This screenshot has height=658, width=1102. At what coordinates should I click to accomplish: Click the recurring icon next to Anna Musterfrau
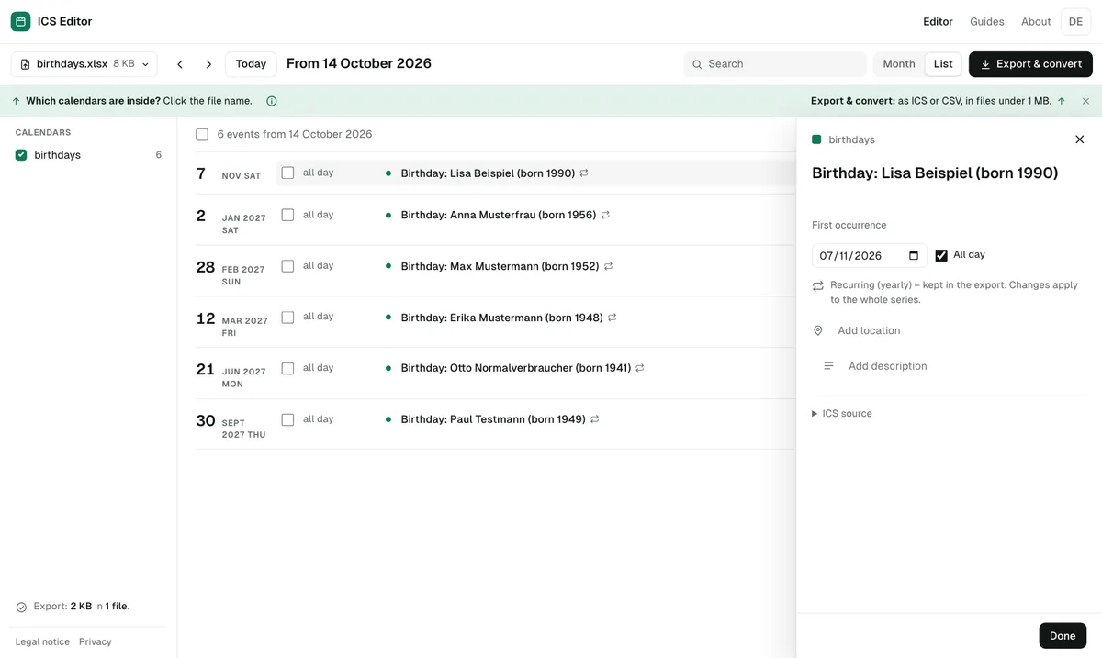point(605,215)
